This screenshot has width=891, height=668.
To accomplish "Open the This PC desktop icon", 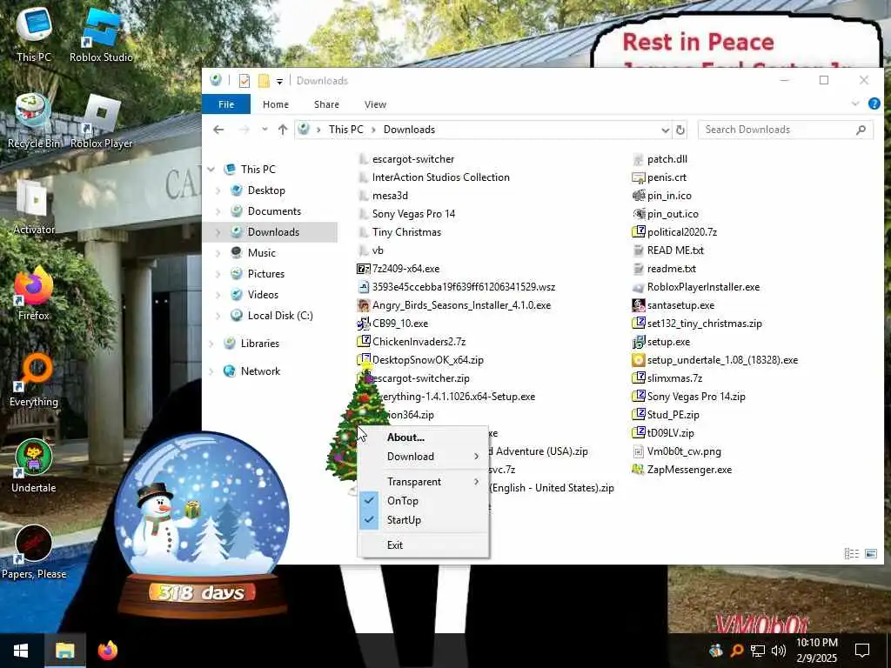I will click(34, 34).
